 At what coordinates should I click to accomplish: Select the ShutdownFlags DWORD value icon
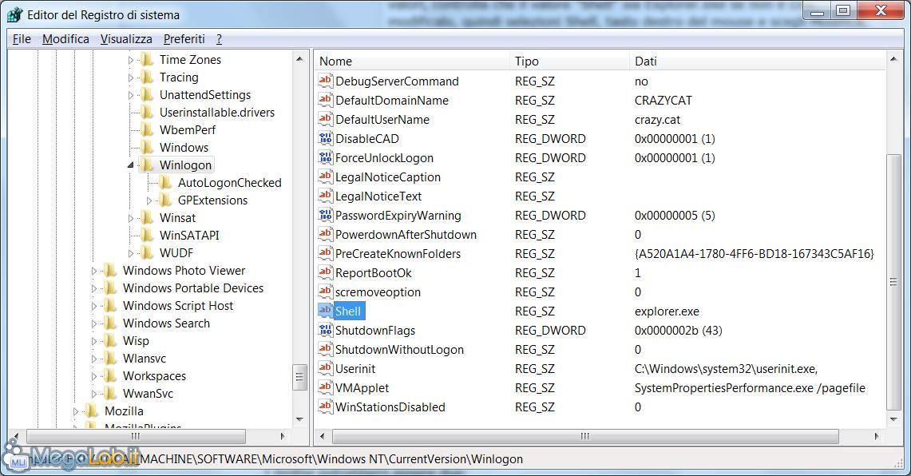click(326, 330)
